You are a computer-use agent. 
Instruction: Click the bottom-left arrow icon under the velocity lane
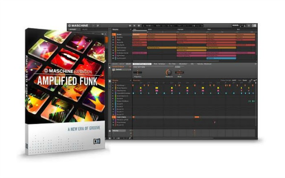[110, 138]
